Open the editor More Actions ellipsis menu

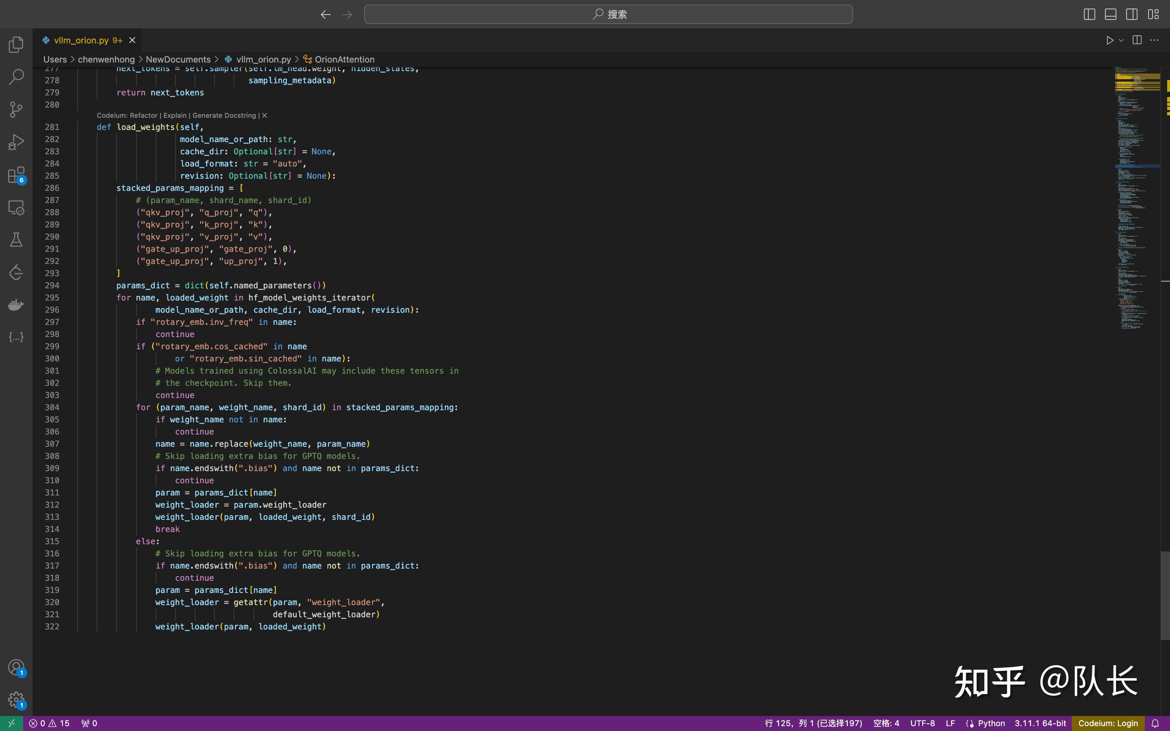[1155, 40]
